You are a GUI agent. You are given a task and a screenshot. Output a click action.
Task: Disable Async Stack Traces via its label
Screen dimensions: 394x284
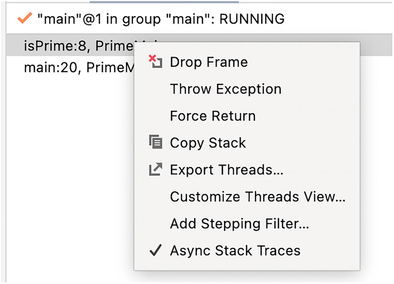pyautogui.click(x=235, y=251)
